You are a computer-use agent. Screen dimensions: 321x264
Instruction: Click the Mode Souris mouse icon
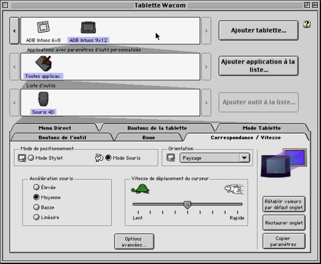click(99, 158)
